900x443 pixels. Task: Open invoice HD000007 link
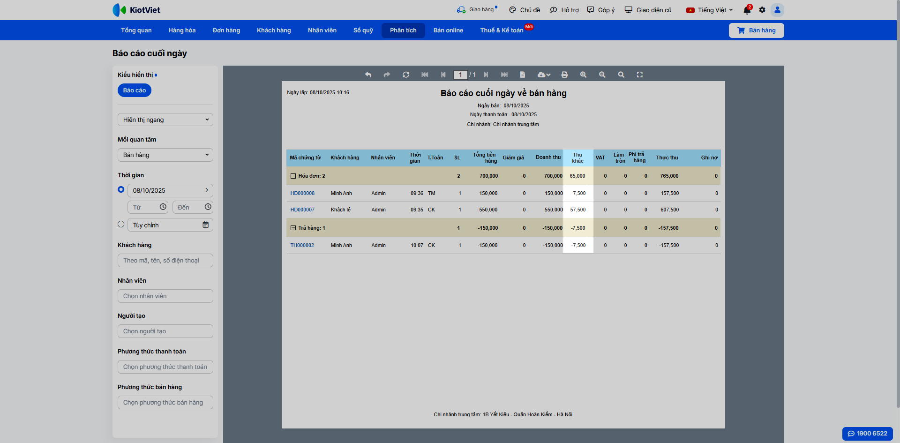click(x=302, y=210)
